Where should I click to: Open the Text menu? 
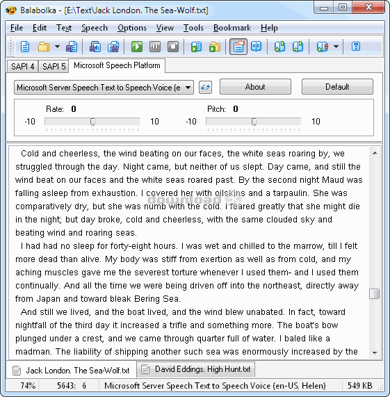[64, 28]
